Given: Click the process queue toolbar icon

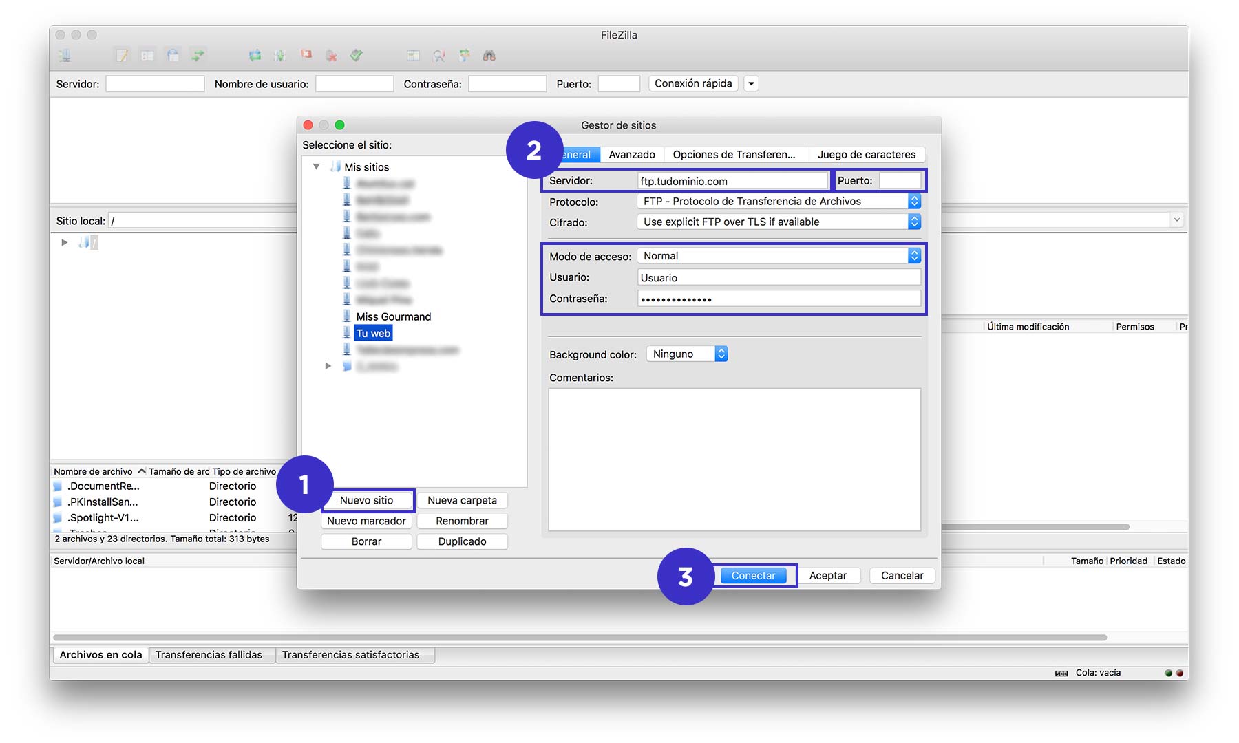Looking at the screenshot, I should pyautogui.click(x=280, y=56).
